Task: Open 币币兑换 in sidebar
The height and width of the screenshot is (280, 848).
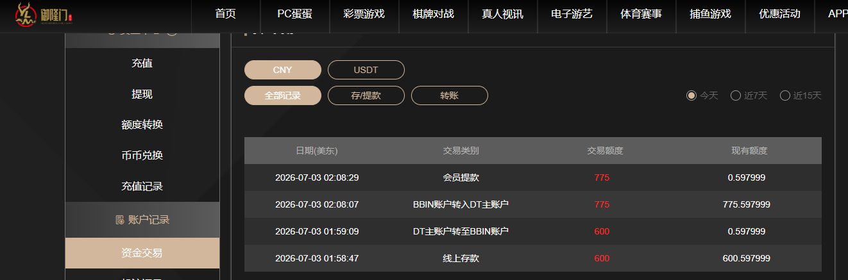Action: point(142,156)
